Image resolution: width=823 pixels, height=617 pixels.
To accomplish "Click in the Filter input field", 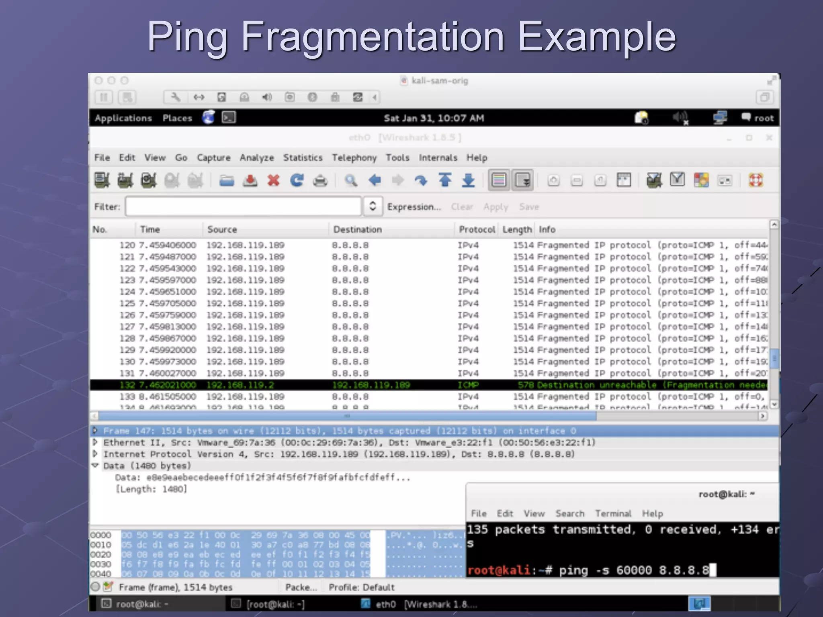I will pos(243,206).
